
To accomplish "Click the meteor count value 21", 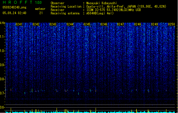I will click(x=41, y=13).
